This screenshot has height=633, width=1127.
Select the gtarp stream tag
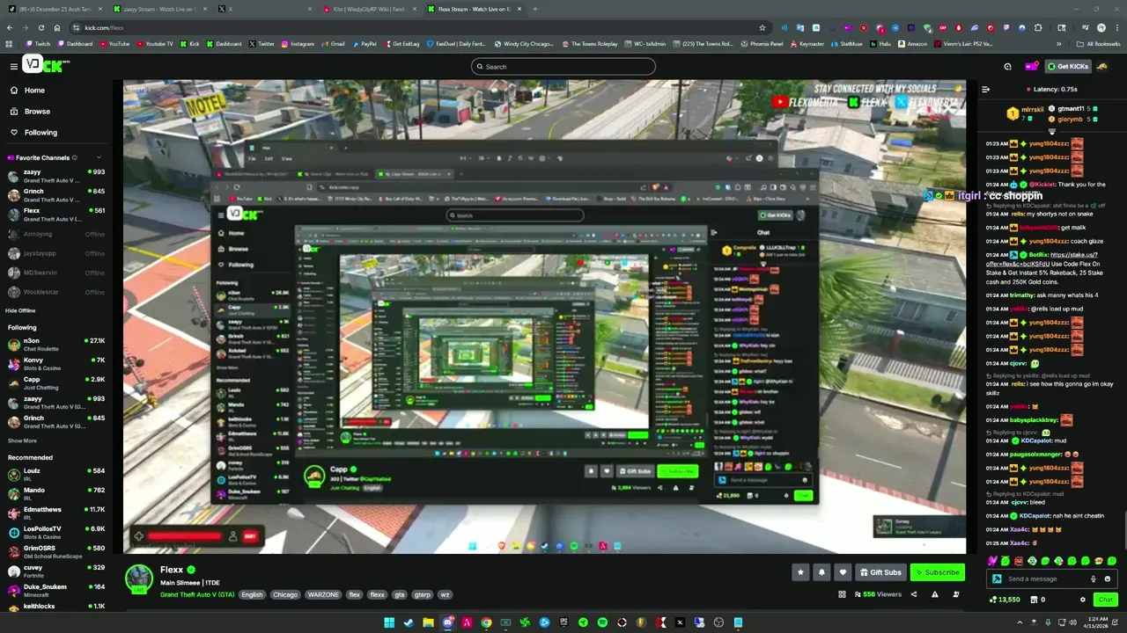click(x=422, y=594)
